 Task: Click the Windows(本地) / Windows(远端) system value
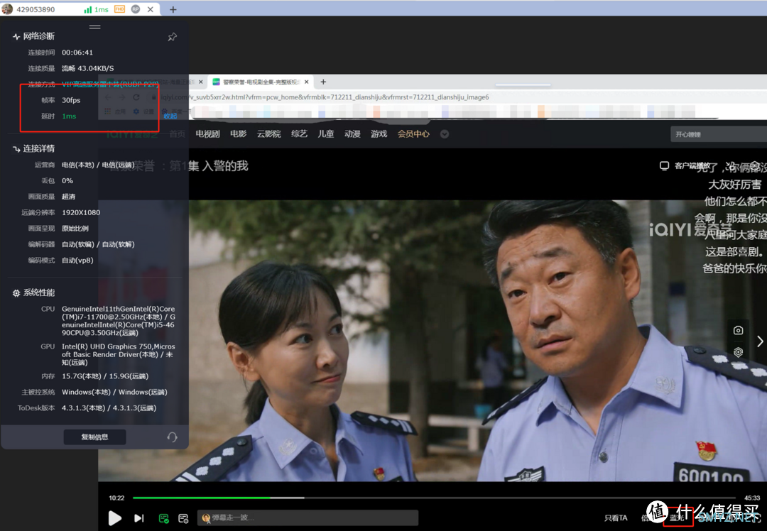click(114, 392)
